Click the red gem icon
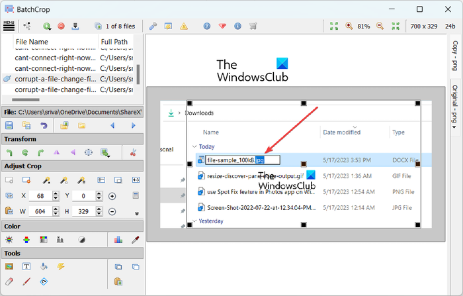Screen dimensions: 463x296 222,26
